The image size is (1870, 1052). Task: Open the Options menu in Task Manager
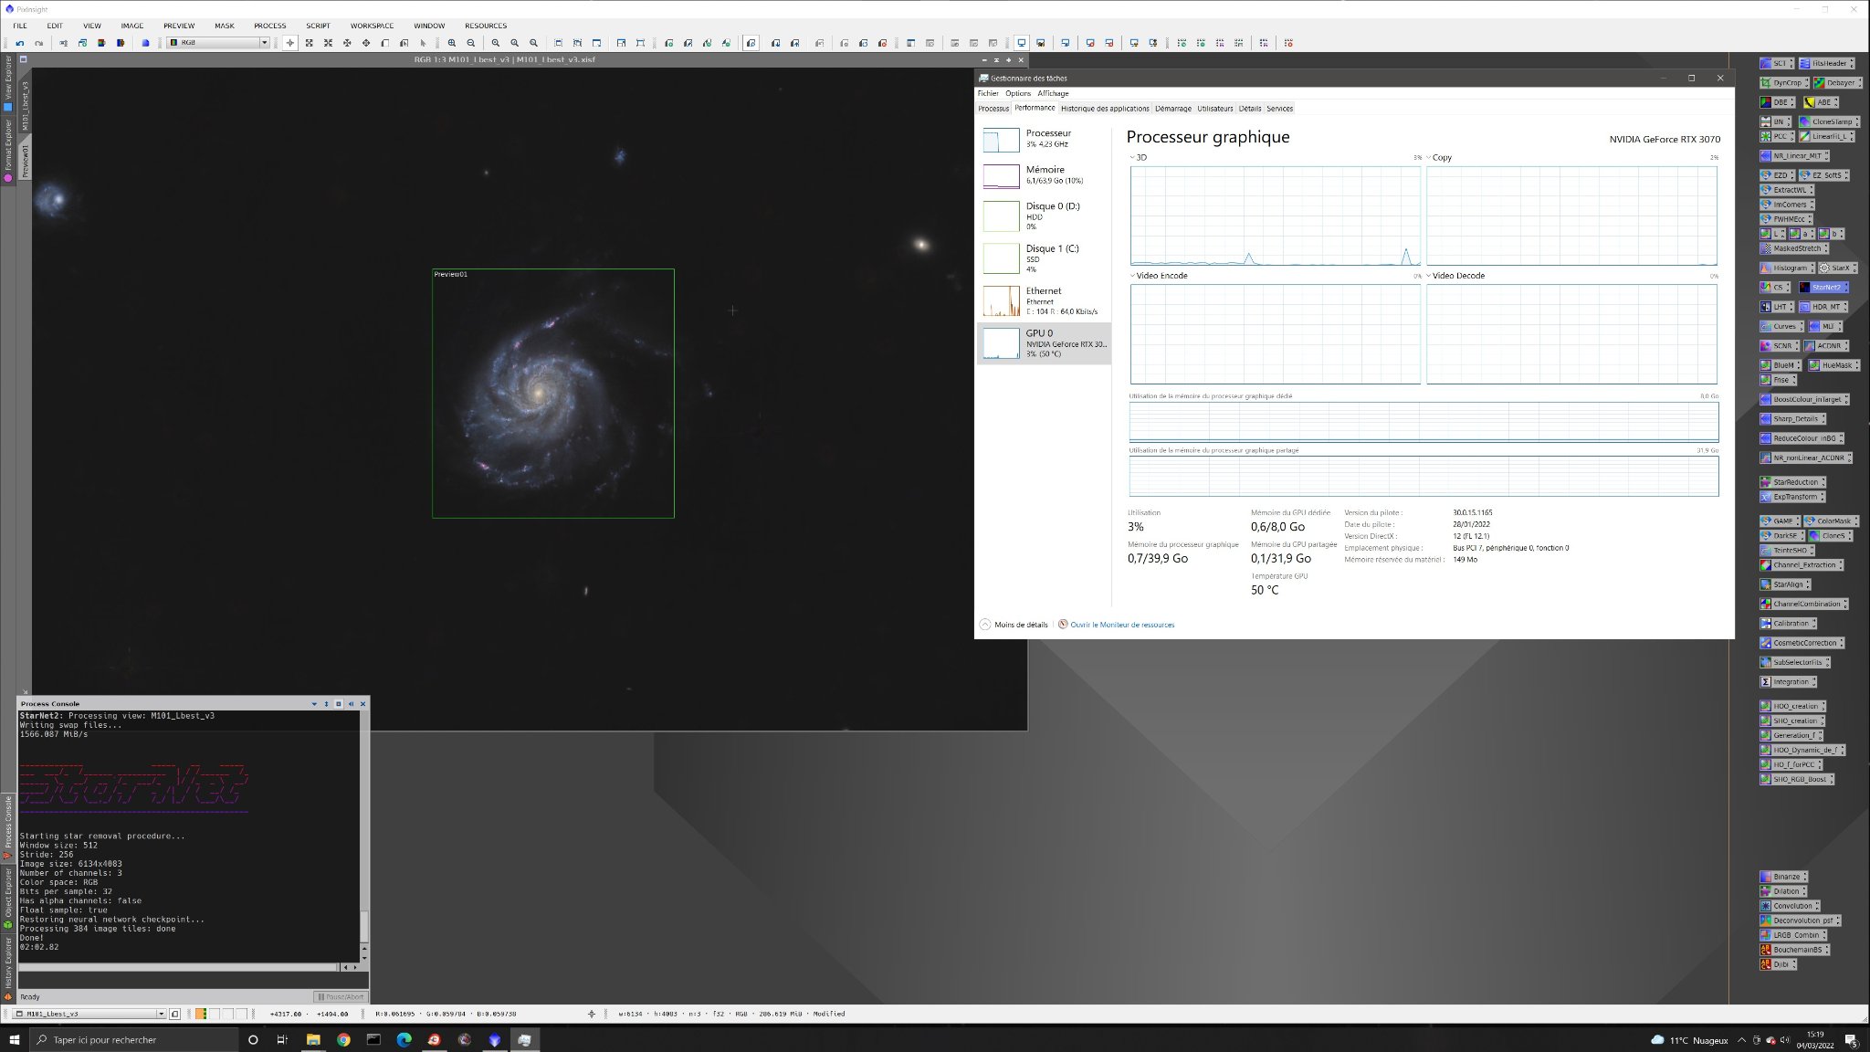(1018, 93)
